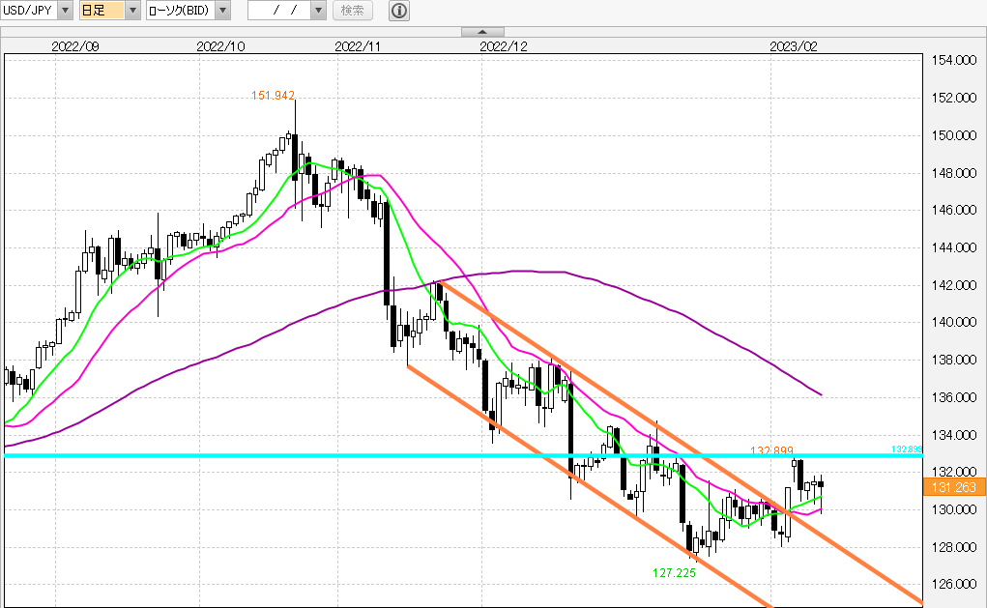Click the 142.000 price axis label
987x608 pixels.
[x=953, y=285]
